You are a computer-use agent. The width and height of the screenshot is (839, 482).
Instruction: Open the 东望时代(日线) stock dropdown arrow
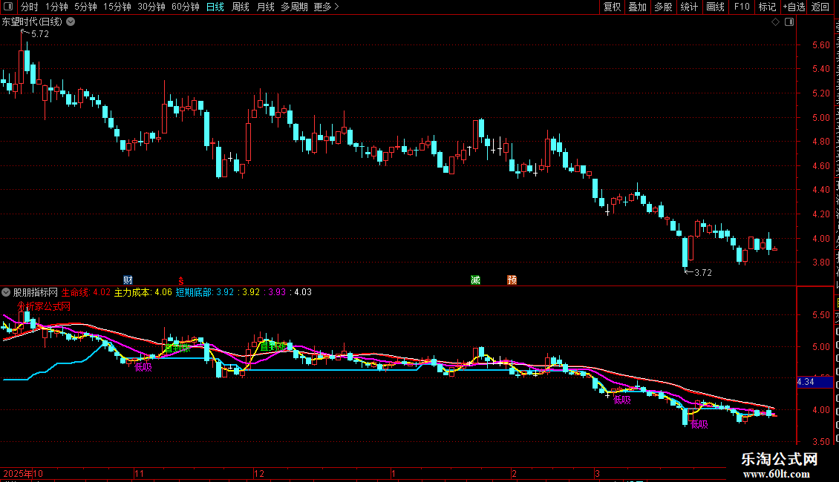click(x=71, y=22)
